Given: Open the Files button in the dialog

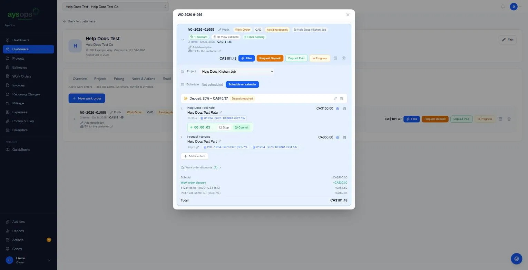Looking at the screenshot, I should pos(246,58).
